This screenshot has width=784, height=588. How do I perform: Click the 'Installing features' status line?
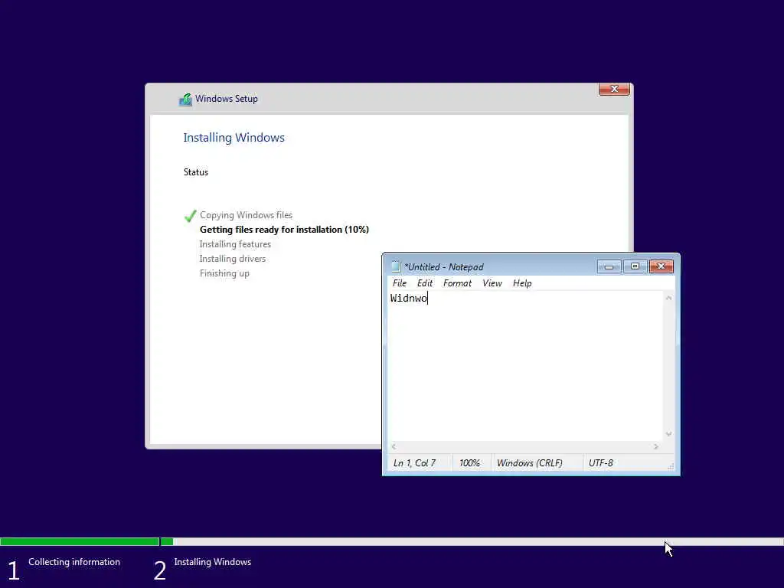pos(235,244)
